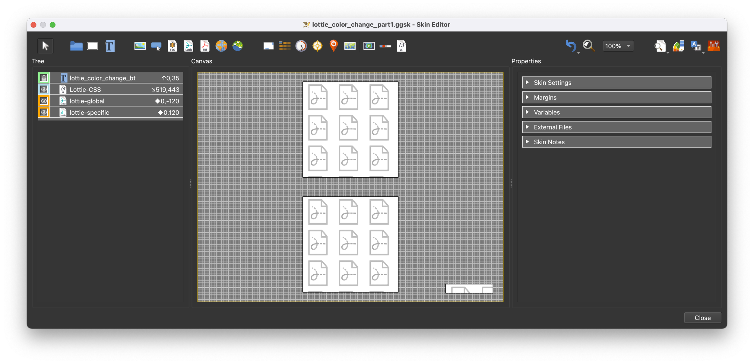Toggle visibility of Lottie-CSS element
This screenshot has width=754, height=364.
coord(44,90)
